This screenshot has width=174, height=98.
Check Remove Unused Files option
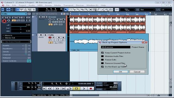pos(102,63)
